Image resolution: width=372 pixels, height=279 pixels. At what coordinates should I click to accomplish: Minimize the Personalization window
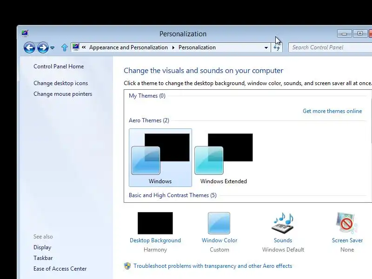tap(344, 33)
